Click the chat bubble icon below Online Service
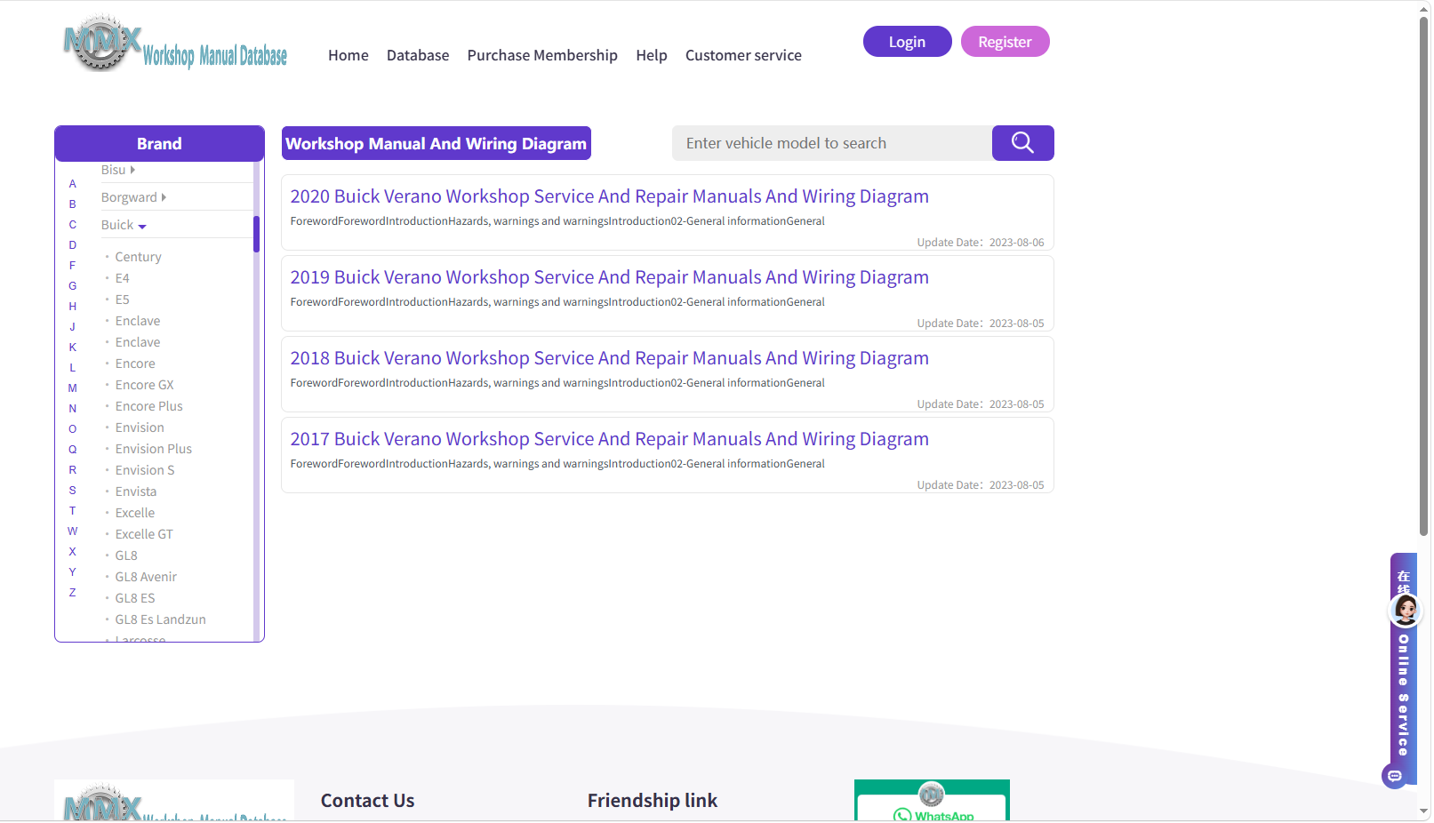The width and height of the screenshot is (1434, 823). [x=1395, y=776]
